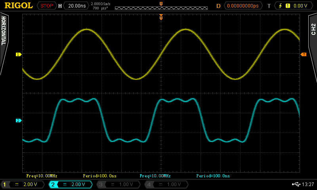Open the CH2 side tab
This screenshot has height=190, width=317.
coord(313,29)
